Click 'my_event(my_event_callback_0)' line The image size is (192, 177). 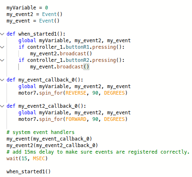tap(49, 139)
